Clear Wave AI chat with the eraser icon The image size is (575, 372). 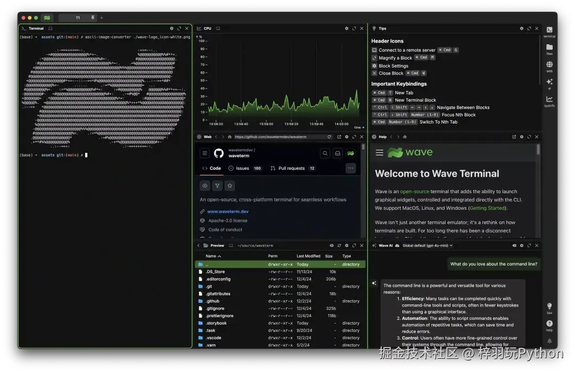coord(514,245)
